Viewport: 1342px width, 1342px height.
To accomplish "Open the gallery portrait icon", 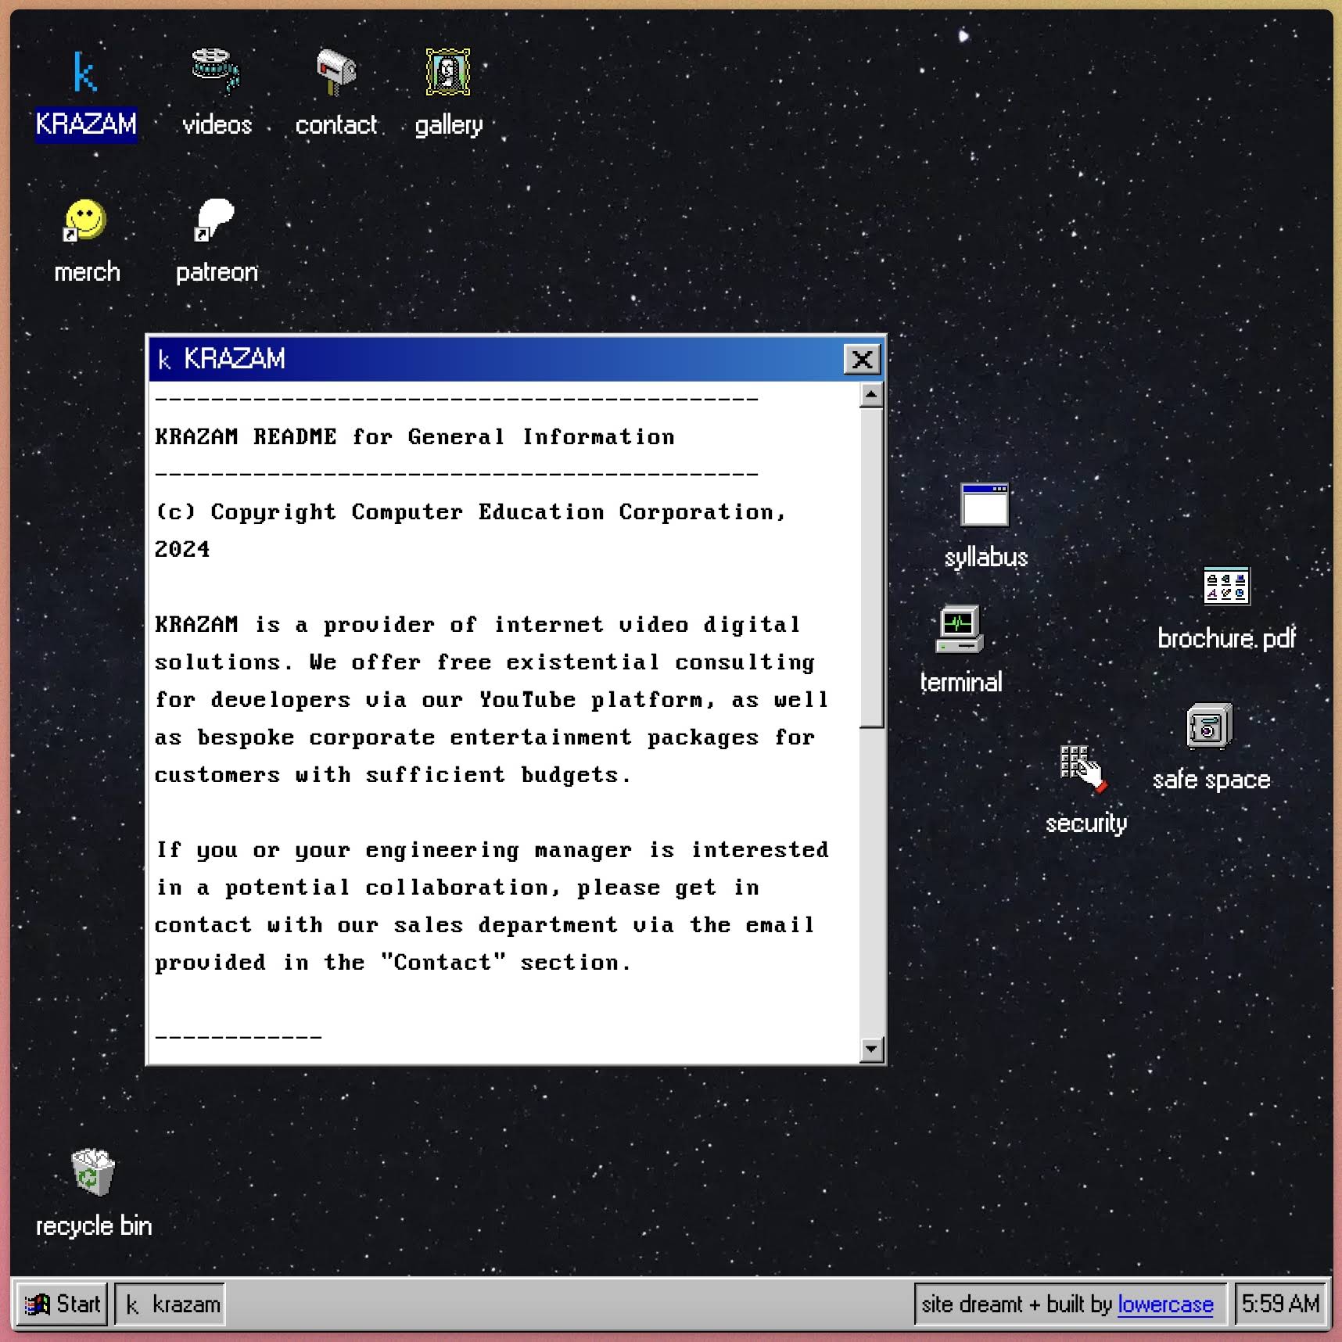I will pos(448,72).
